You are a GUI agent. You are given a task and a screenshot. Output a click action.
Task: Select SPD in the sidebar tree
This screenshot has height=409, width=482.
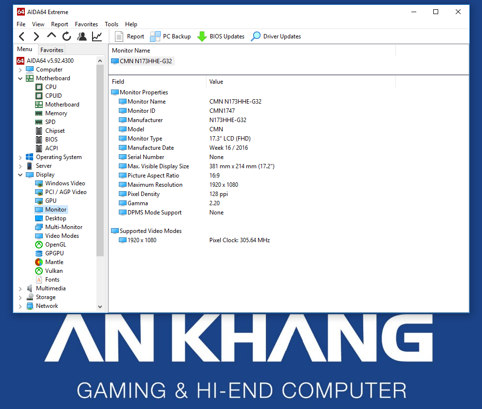pos(45,122)
